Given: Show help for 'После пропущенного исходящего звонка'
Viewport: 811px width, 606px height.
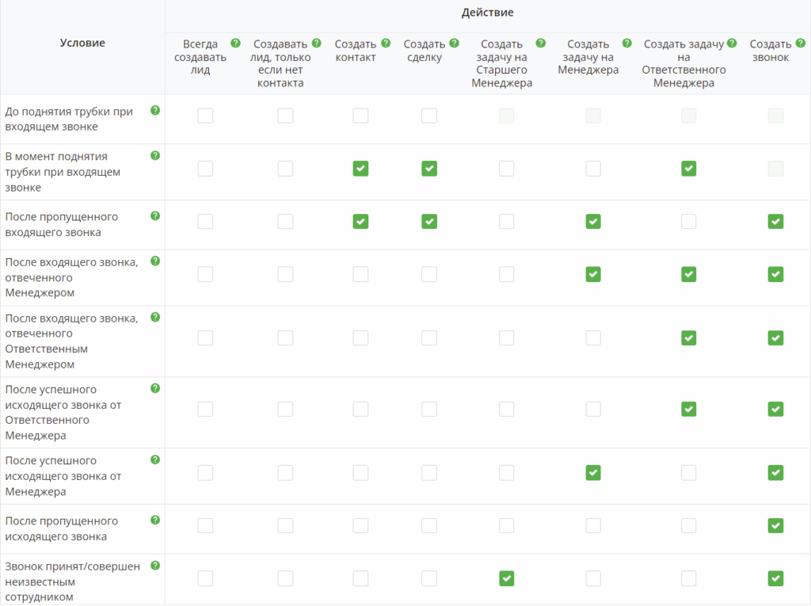Looking at the screenshot, I should 155,520.
